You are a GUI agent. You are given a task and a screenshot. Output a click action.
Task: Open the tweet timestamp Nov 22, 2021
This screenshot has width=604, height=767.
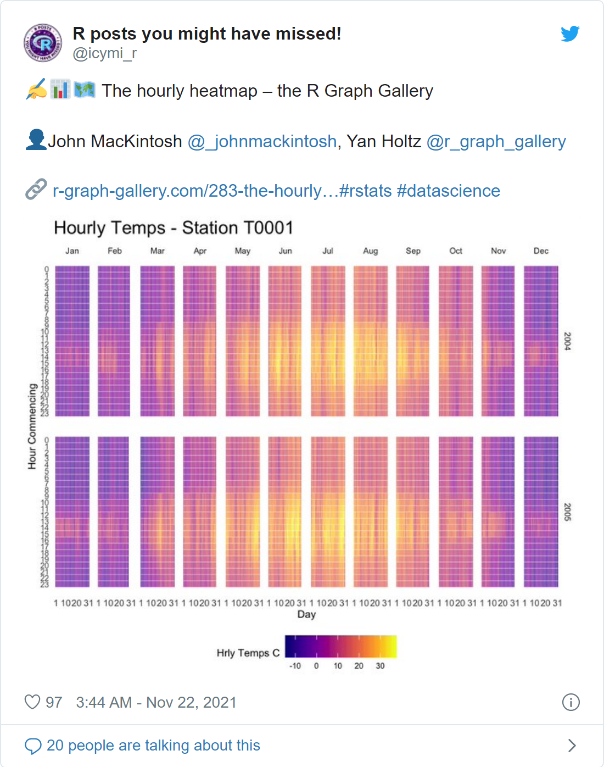point(156,703)
